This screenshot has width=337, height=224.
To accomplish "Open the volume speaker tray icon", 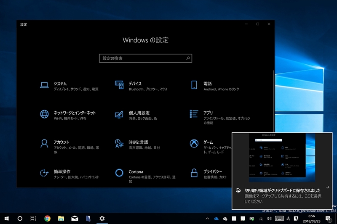I will point(269,219).
